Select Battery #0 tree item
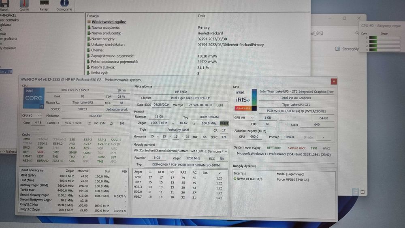Screen dimensions: 405x228 tap(6, 72)
